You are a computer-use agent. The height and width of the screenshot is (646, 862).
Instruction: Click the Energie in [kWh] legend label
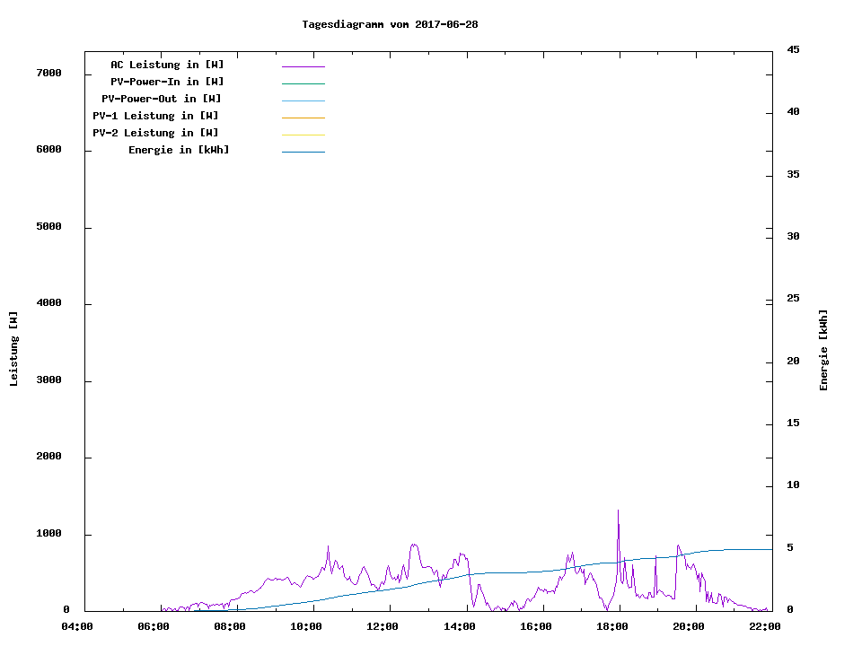[179, 150]
